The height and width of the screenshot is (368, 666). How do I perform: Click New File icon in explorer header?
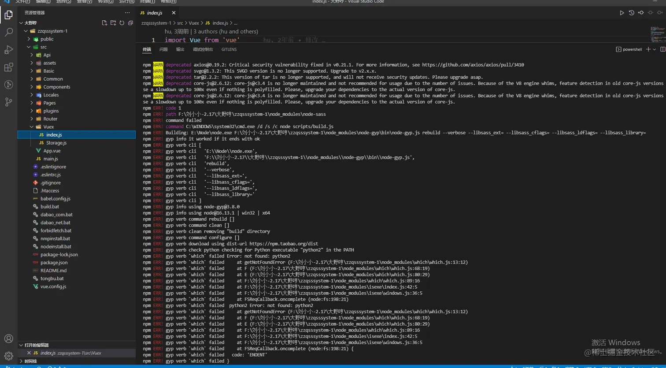pos(104,23)
